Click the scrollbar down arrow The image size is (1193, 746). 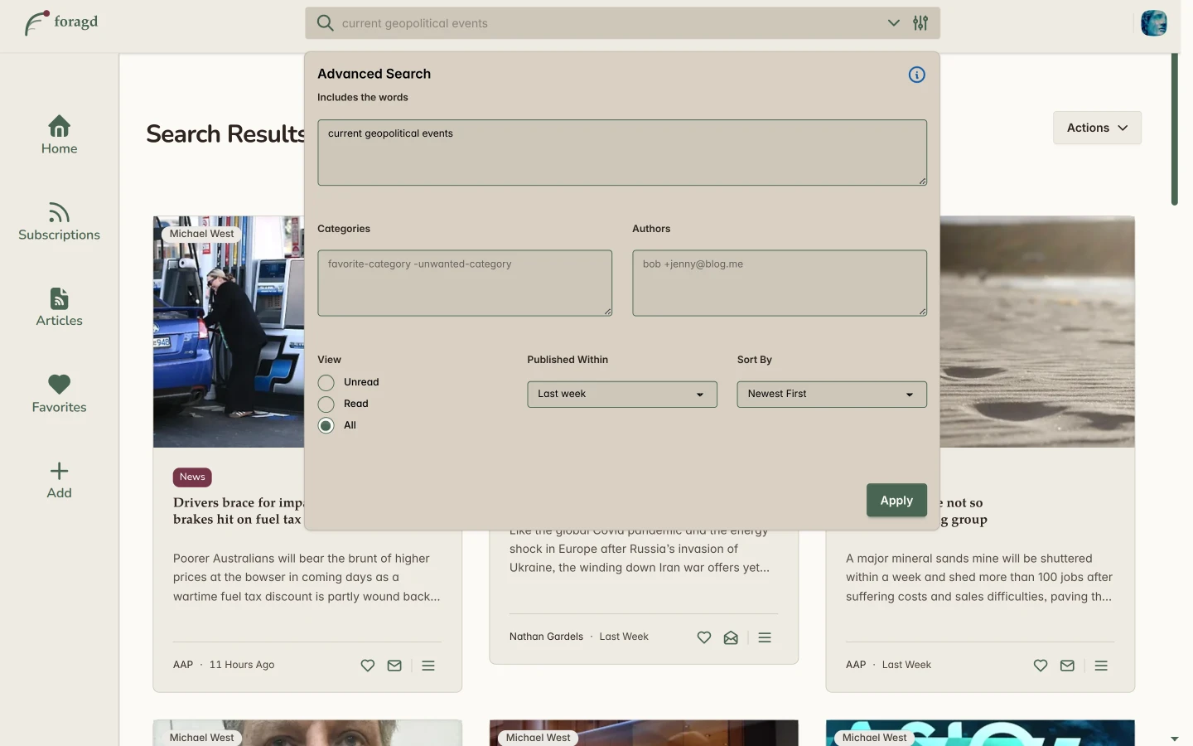tap(1174, 739)
